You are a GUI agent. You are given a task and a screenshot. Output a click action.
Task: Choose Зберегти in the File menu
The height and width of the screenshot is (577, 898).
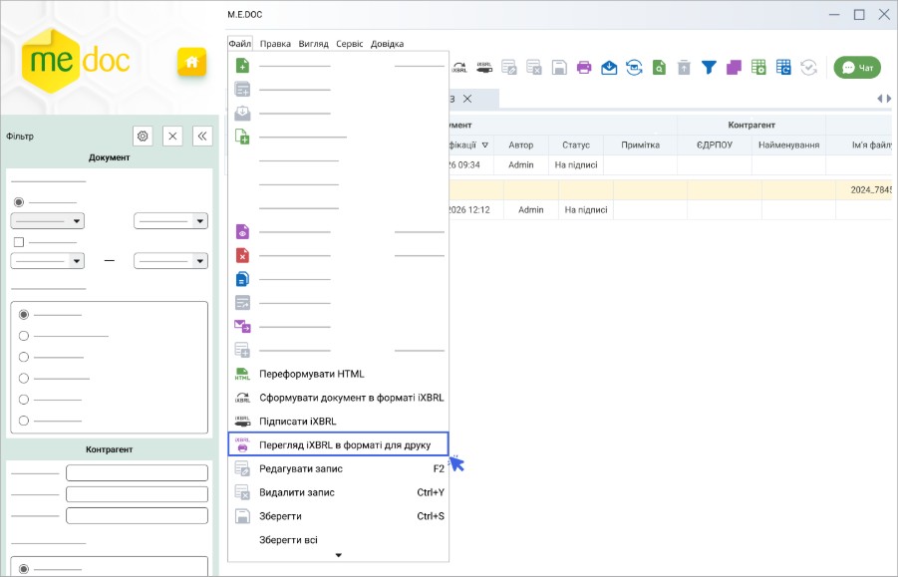(x=338, y=516)
